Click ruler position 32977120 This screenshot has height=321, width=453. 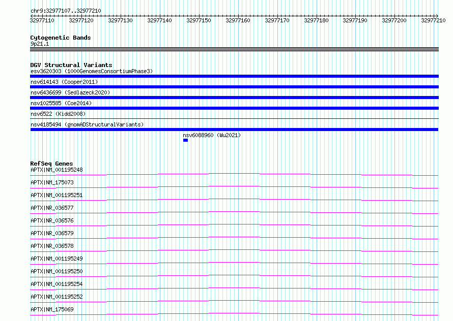[81, 20]
